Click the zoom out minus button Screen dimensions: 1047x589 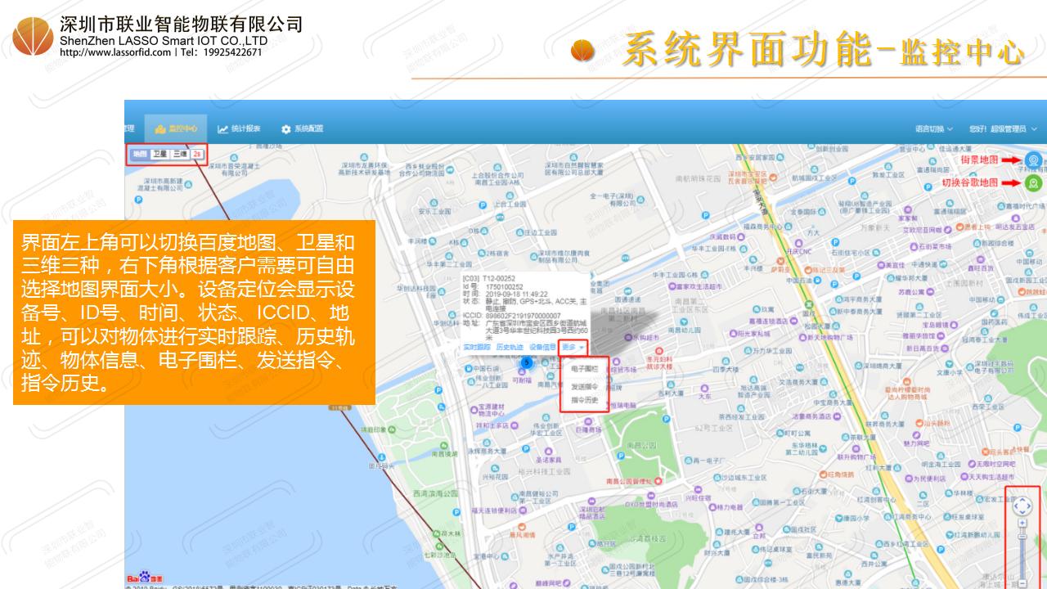(x=1022, y=582)
